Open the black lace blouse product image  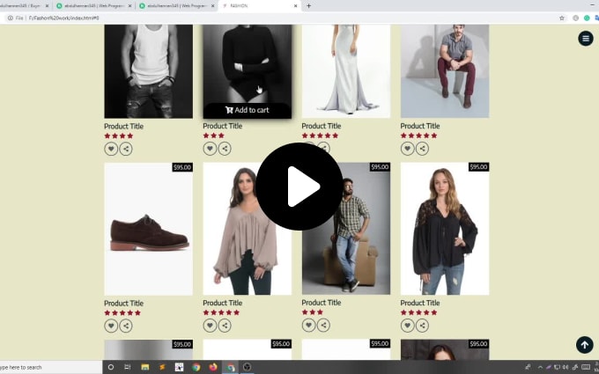(445, 229)
